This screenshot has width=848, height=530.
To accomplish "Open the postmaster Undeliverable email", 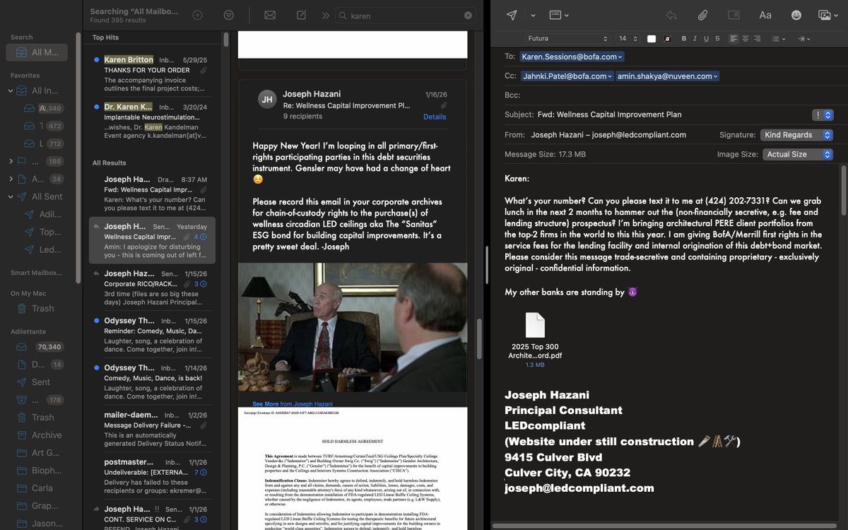I will click(x=152, y=476).
